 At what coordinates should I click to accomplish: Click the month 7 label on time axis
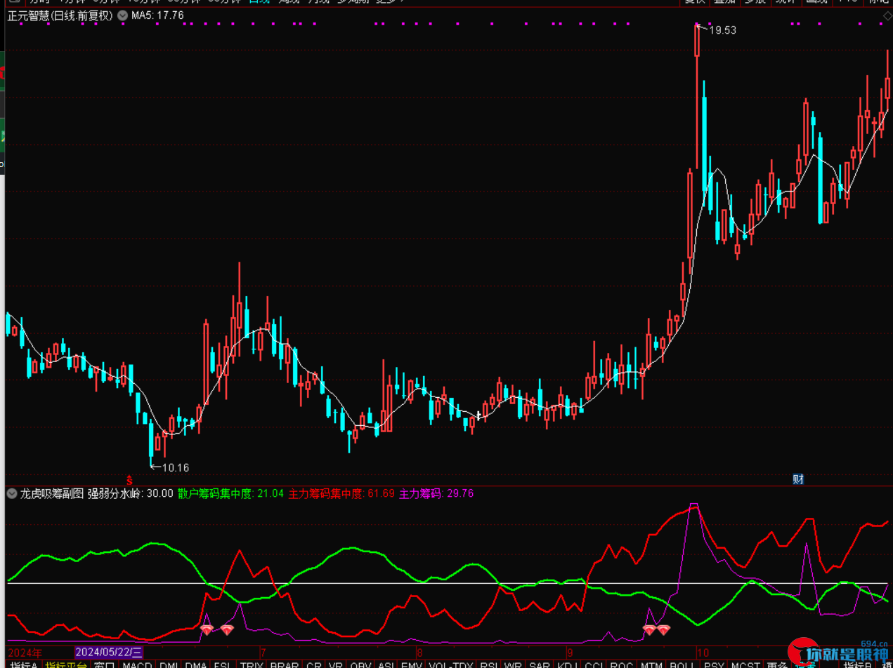263,653
